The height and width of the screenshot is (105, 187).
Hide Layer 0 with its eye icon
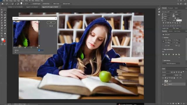click(x=163, y=84)
